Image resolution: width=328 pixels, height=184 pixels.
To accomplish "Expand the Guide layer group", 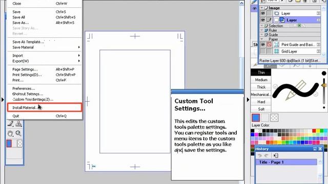I will (x=262, y=35).
